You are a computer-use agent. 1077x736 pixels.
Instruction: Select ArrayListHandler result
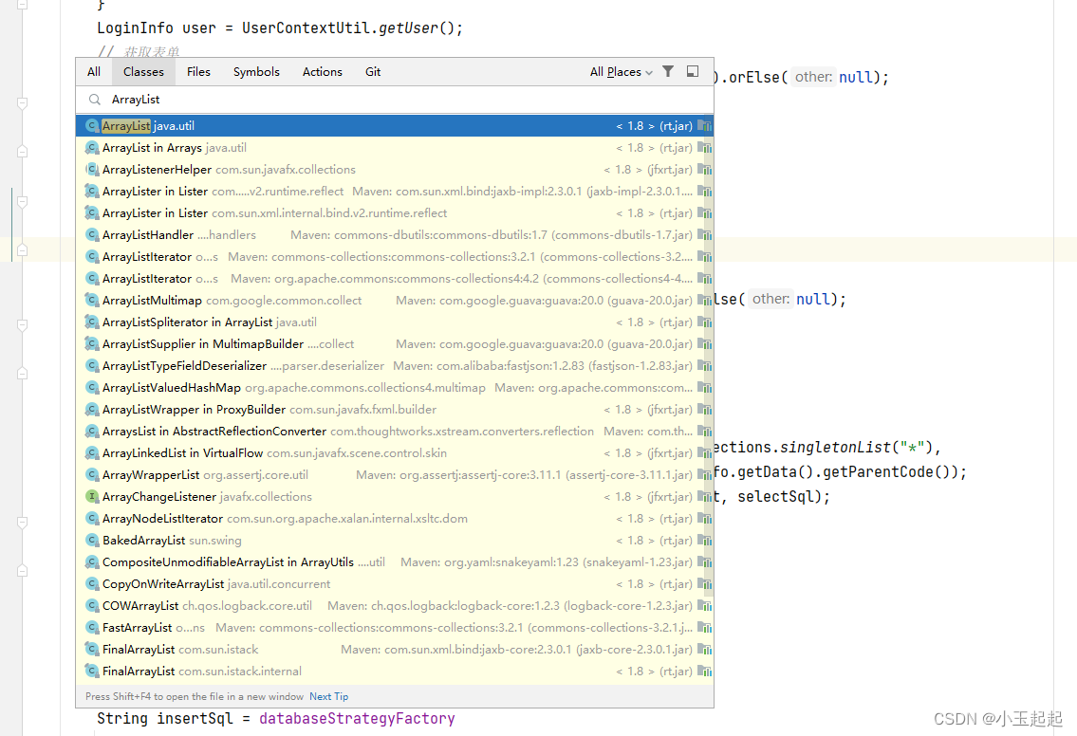[395, 235]
